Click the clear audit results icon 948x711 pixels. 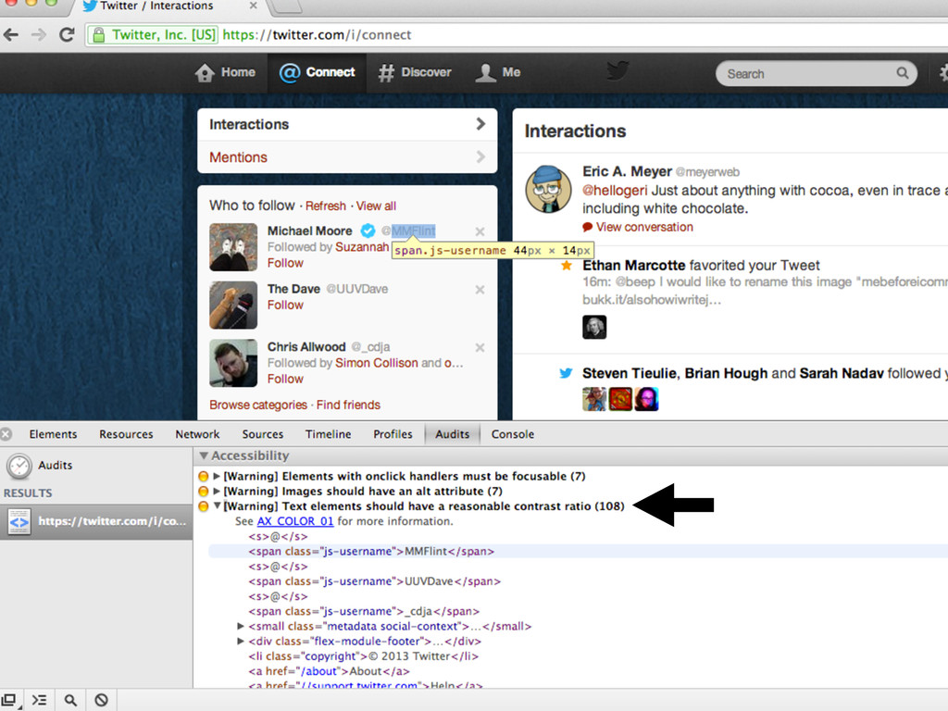click(102, 700)
